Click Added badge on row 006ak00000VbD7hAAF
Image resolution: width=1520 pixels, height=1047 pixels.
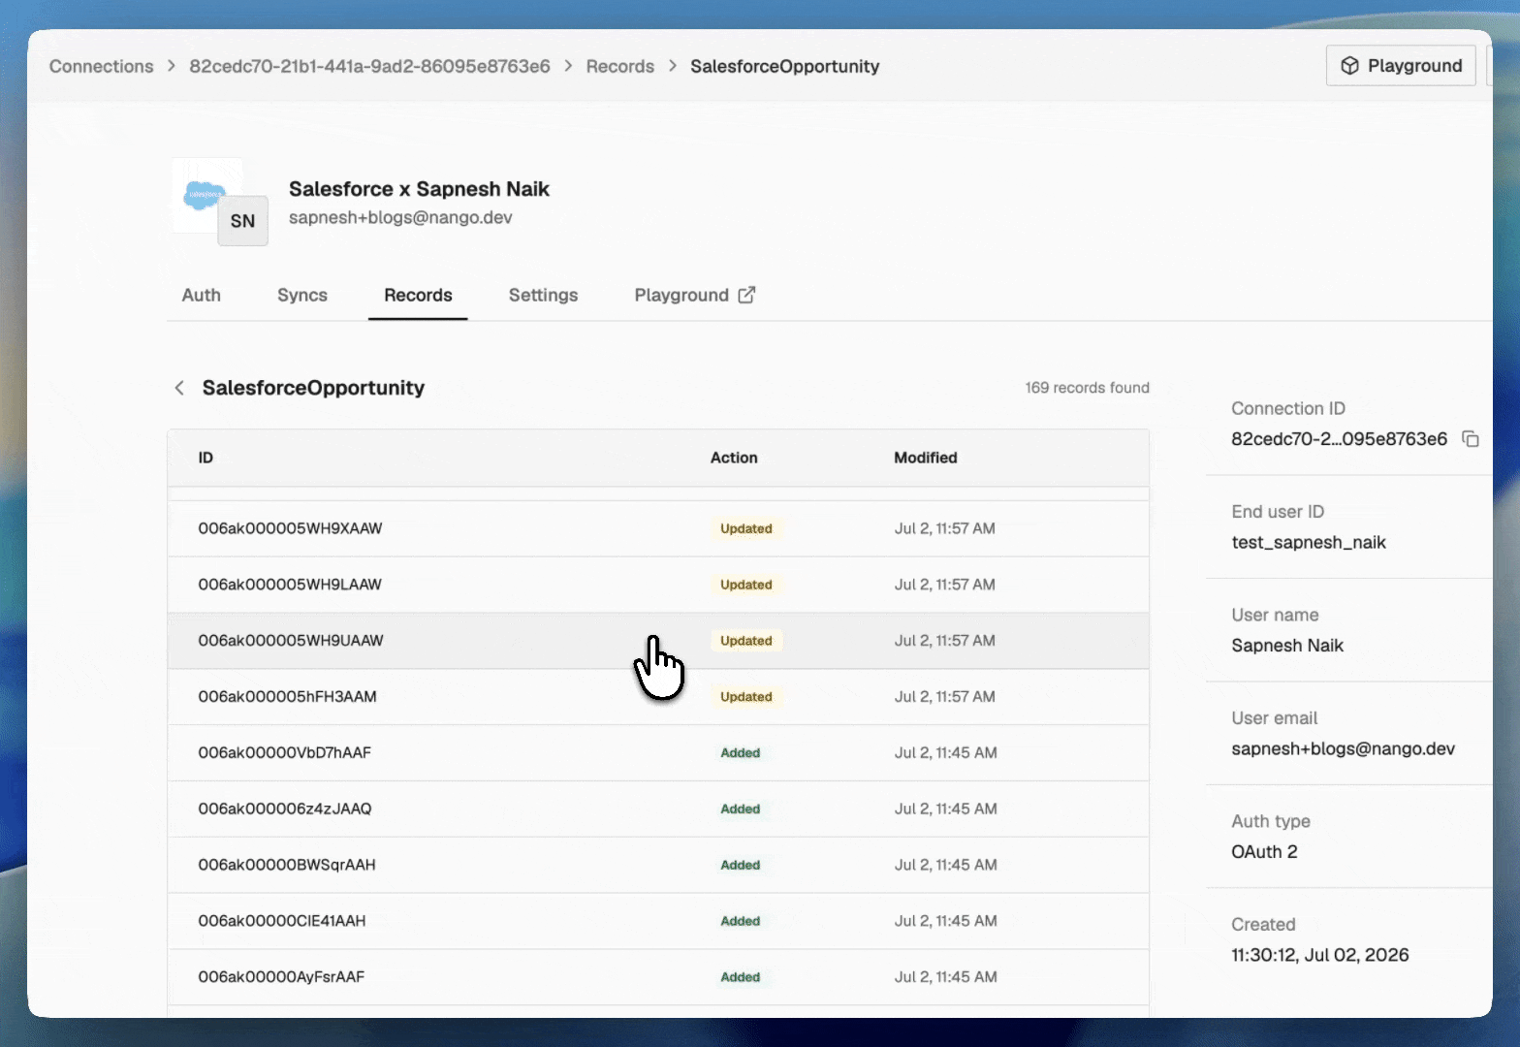[x=741, y=753]
